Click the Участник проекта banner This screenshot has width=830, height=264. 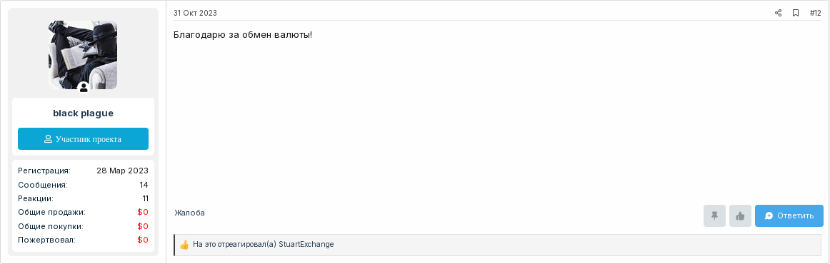(x=83, y=138)
